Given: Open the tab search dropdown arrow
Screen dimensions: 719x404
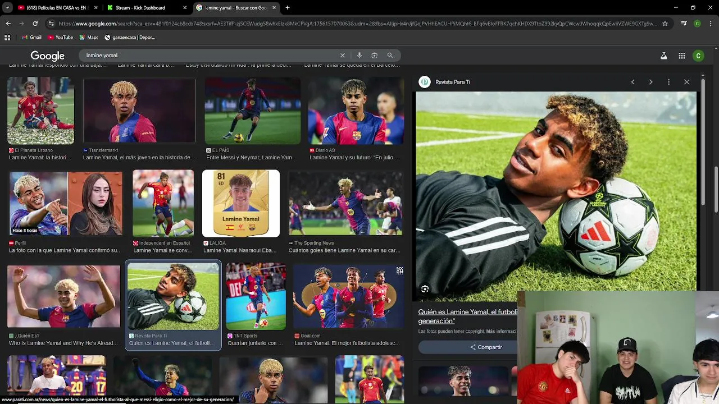Looking at the screenshot, I should (x=7, y=8).
